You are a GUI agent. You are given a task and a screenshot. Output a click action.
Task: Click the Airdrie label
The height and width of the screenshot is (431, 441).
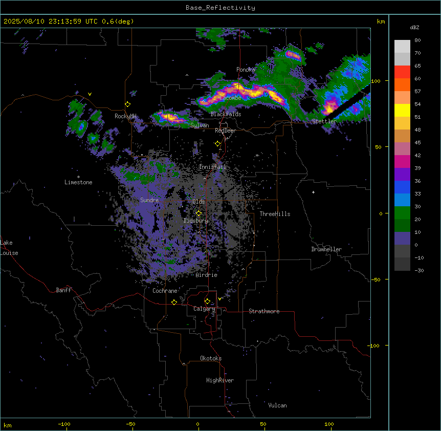click(x=207, y=275)
